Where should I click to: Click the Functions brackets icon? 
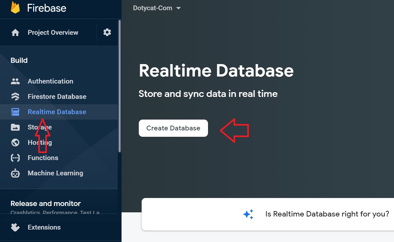click(x=15, y=158)
